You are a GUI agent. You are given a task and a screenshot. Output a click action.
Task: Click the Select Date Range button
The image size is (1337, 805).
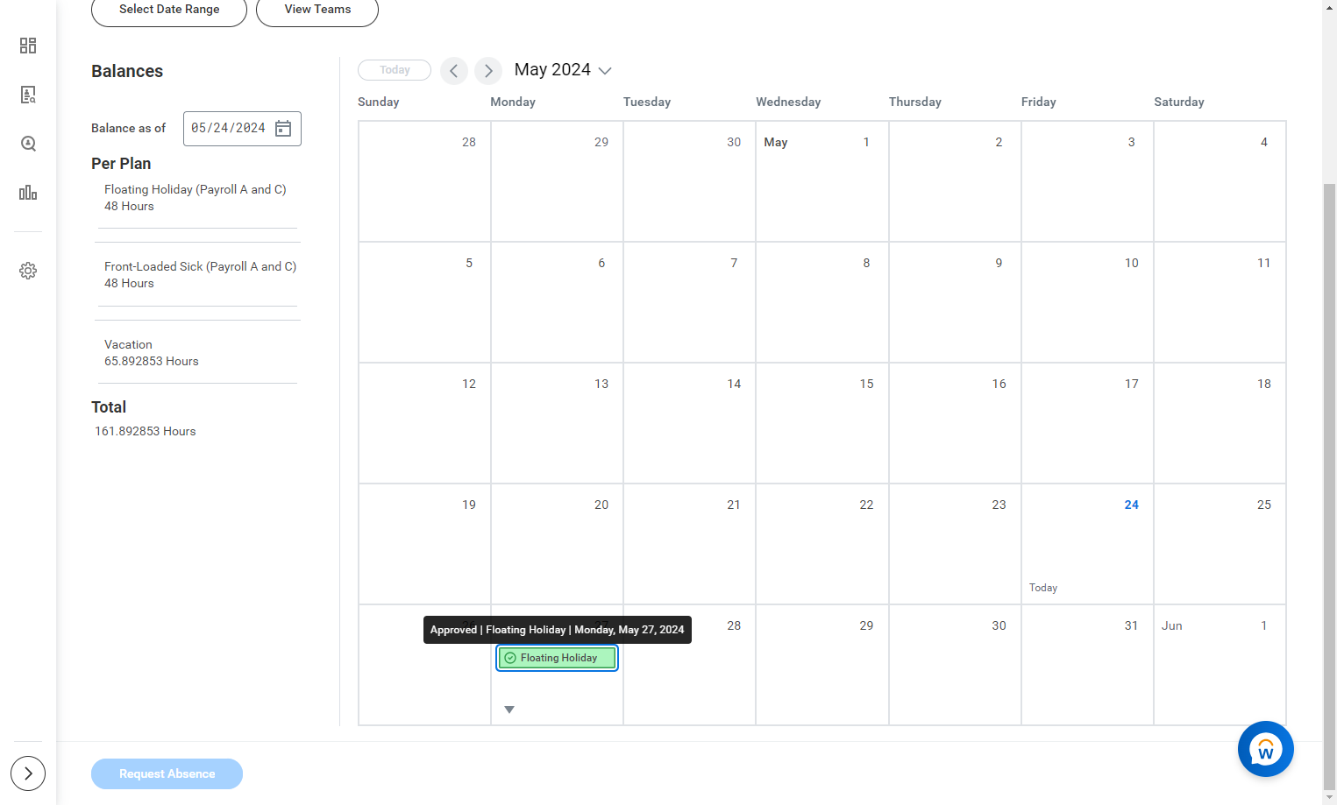pyautogui.click(x=169, y=10)
